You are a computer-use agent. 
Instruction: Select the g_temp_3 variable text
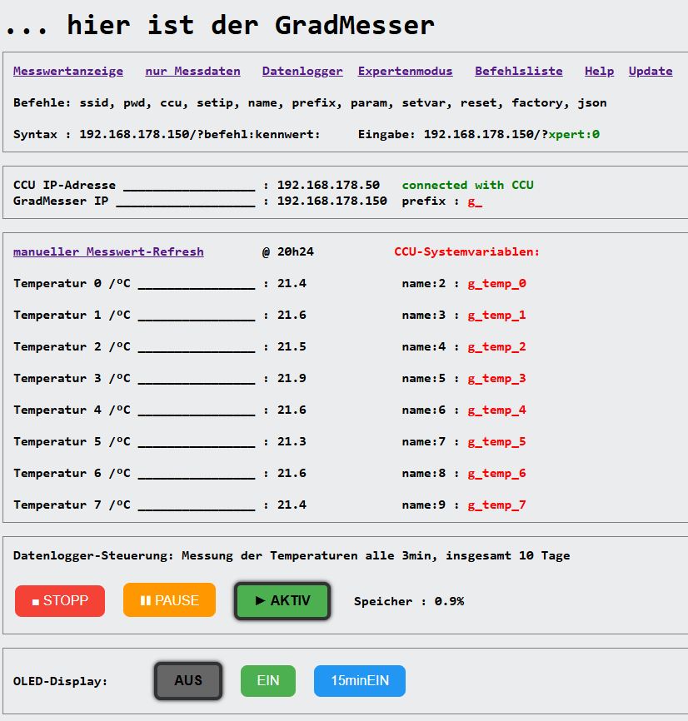tap(496, 379)
